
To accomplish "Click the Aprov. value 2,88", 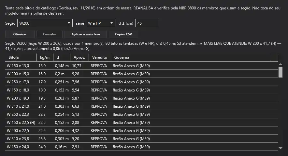I will [x=76, y=123].
